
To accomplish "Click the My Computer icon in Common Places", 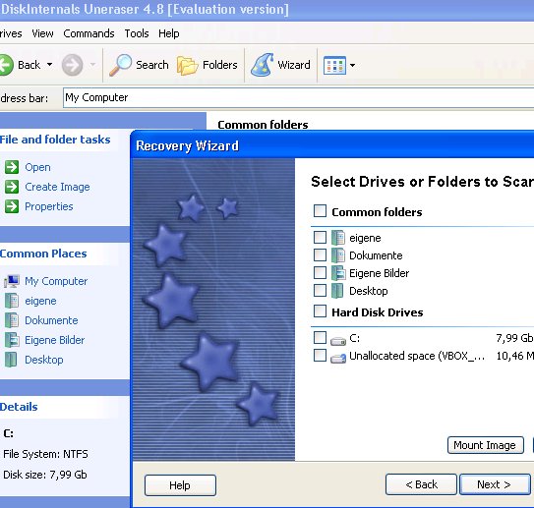I will coord(12,281).
